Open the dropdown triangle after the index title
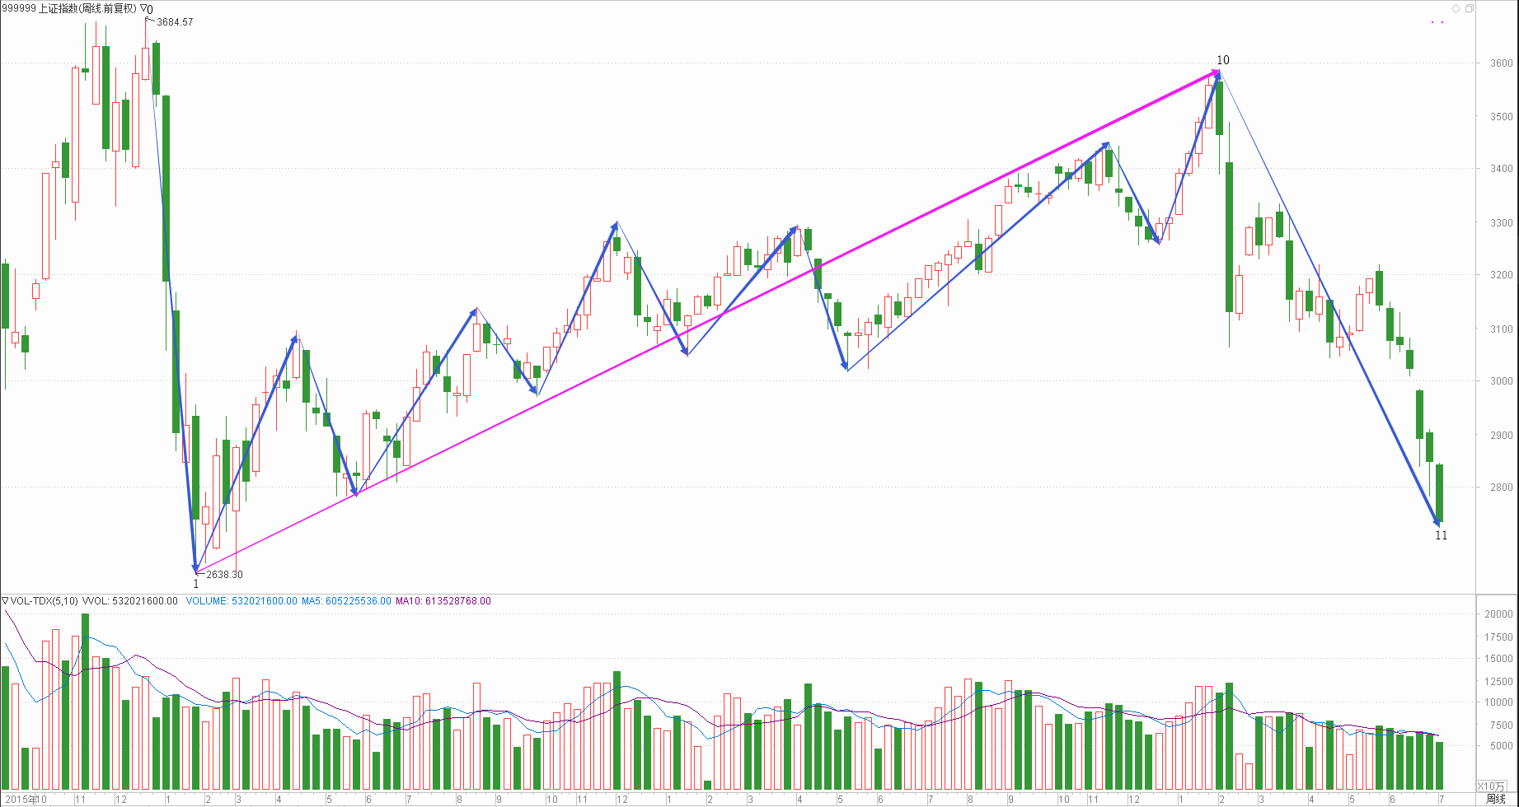1519x807 pixels. click(x=143, y=9)
